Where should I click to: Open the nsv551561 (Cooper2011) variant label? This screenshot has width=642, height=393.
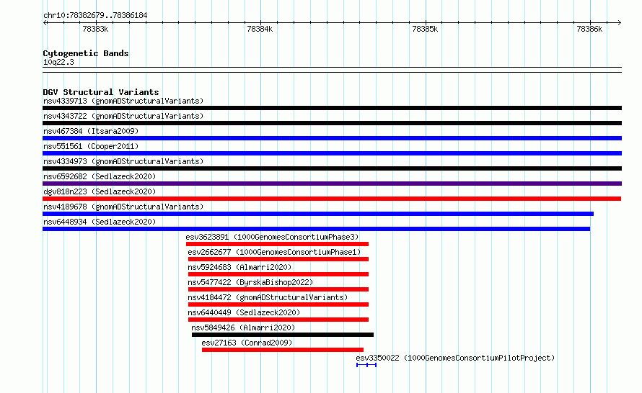point(91,146)
